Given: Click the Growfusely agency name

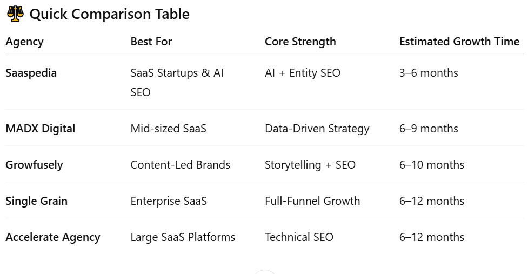Looking at the screenshot, I should 34,165.
